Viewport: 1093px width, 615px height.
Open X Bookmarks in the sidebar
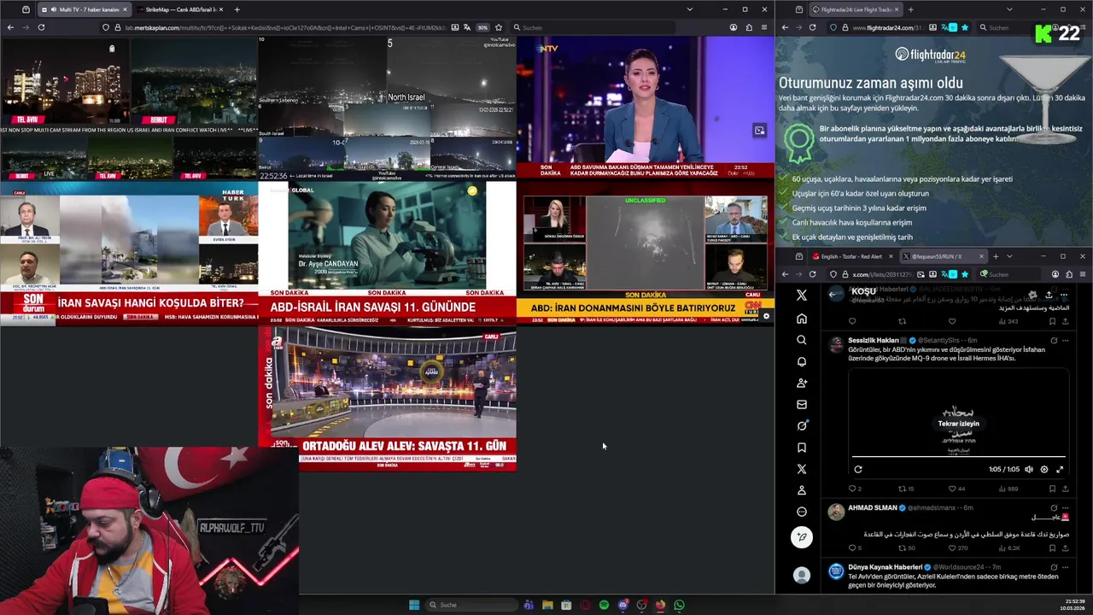click(x=801, y=447)
